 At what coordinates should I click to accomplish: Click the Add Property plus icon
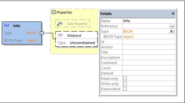pos(60,24)
